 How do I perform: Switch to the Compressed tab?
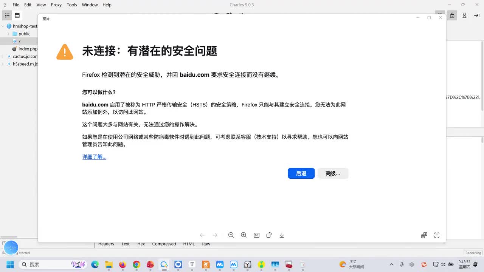[x=164, y=244]
